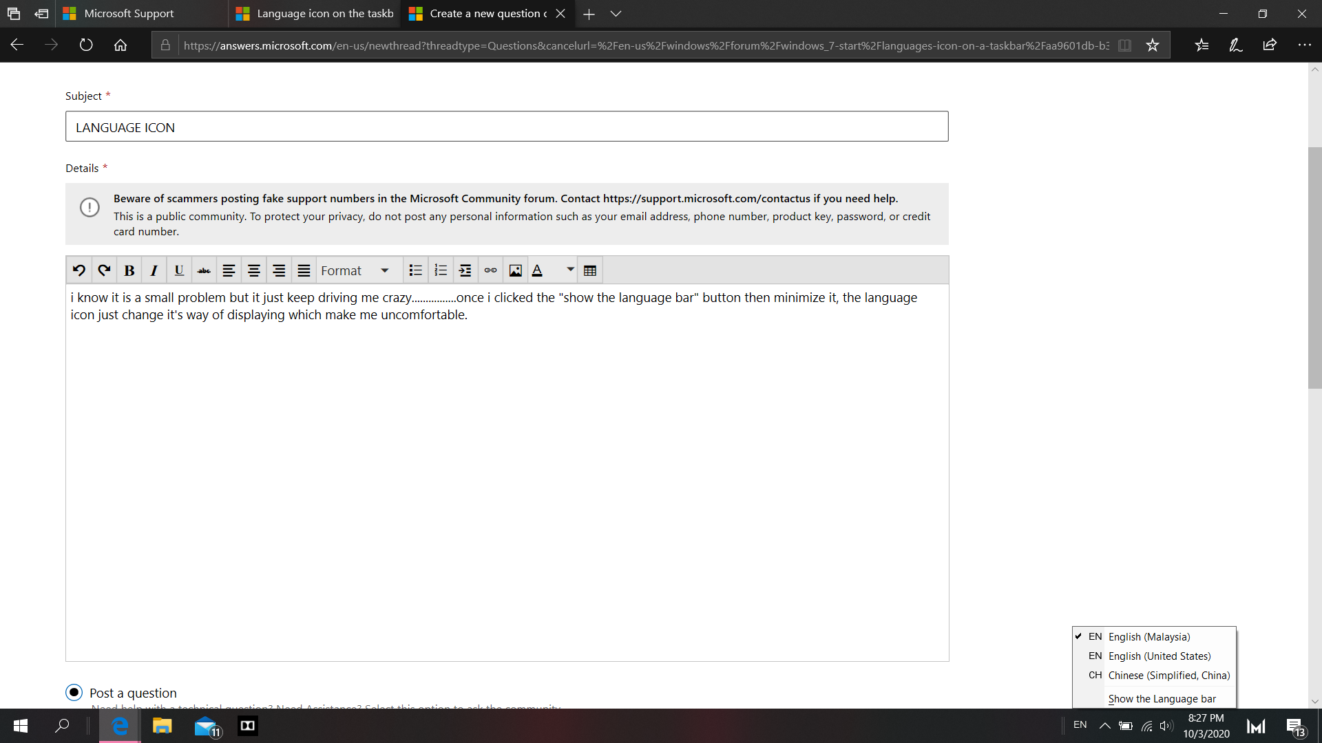The height and width of the screenshot is (743, 1322).
Task: Open the insert image tool
Action: tap(515, 270)
